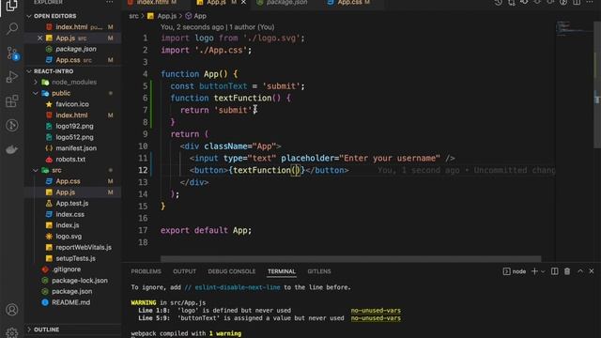601x338 pixels.
Task: Open robots.txt file
Action: [70, 160]
